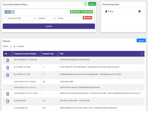Sort by Title column arrows
The height and width of the screenshot is (135, 148).
pyautogui.click(x=140, y=54)
